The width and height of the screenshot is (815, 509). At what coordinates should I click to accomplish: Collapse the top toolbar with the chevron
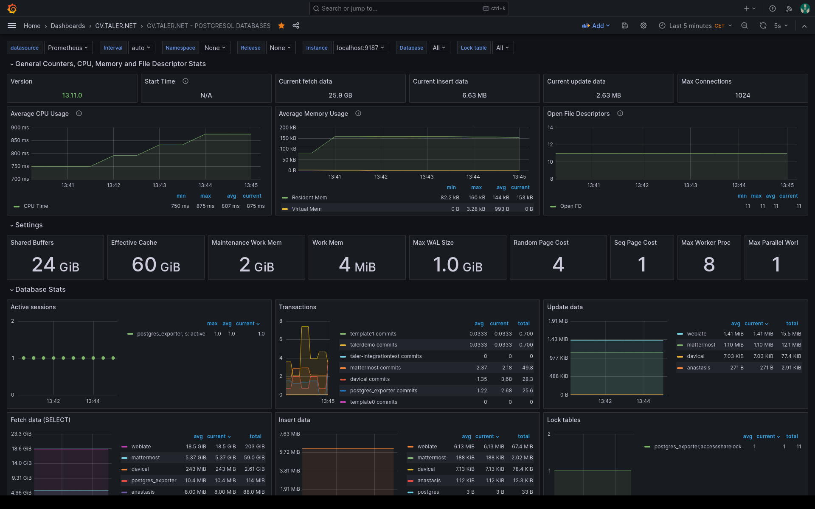(804, 26)
